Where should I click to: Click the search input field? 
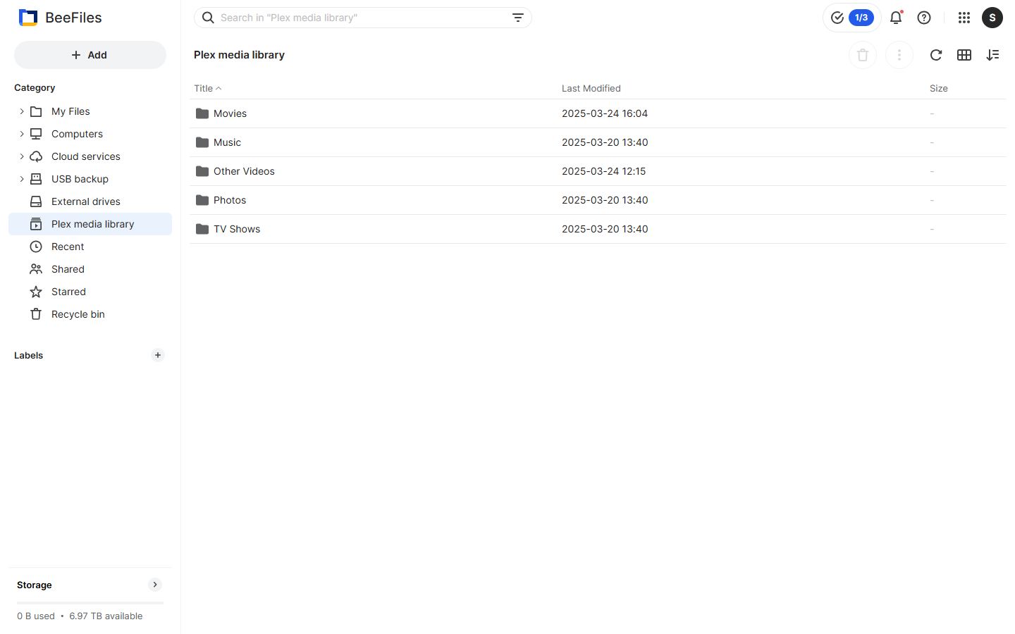pos(352,18)
